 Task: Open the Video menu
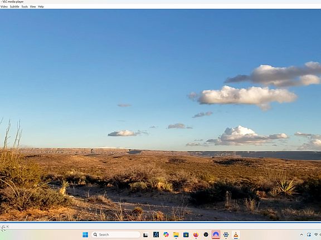click(x=4, y=7)
